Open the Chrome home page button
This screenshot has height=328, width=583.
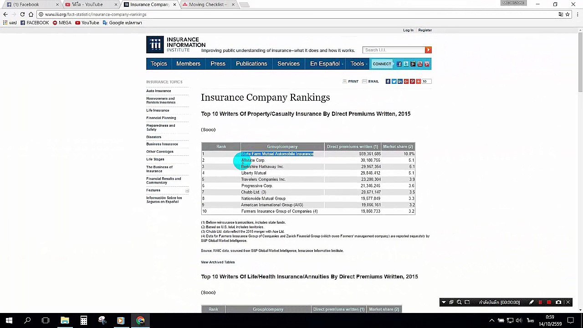click(31, 15)
